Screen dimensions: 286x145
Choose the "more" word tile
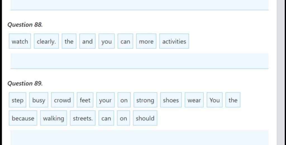click(x=146, y=41)
